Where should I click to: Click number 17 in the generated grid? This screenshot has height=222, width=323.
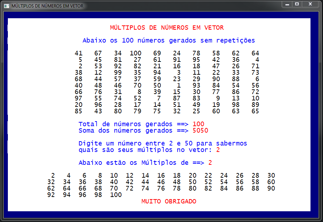(x=138, y=105)
